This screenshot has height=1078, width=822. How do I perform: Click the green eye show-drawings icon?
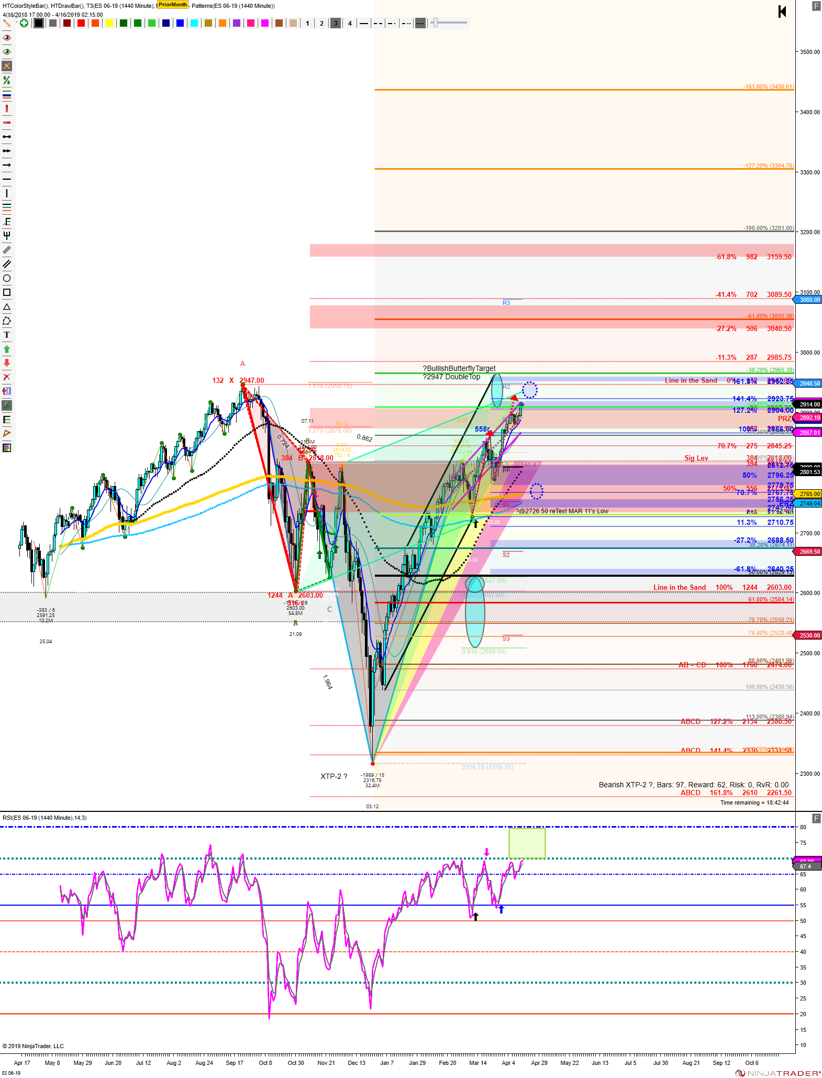tap(7, 52)
